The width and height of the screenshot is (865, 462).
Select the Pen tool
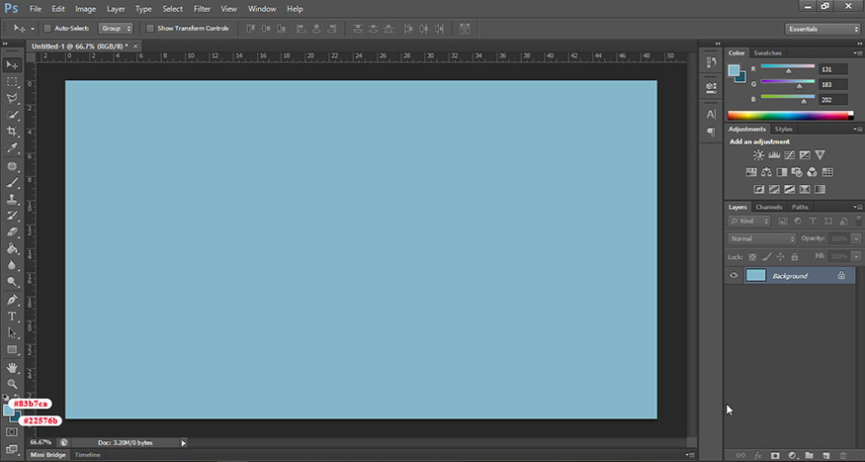coord(12,300)
